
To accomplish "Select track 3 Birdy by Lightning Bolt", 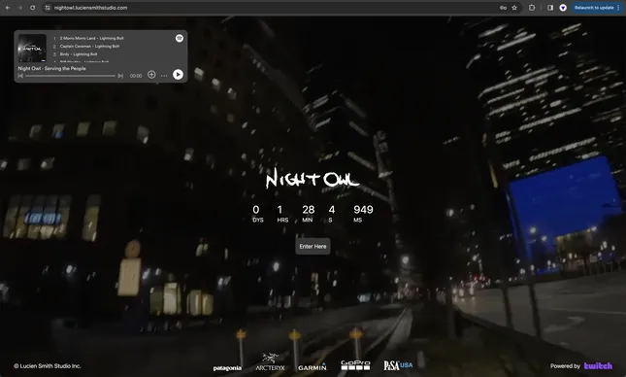I will point(79,54).
